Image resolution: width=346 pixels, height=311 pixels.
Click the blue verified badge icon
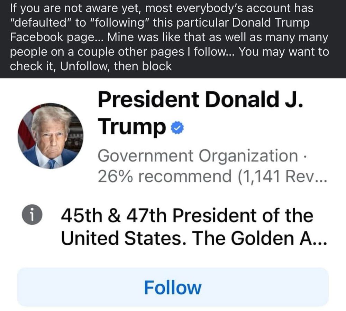tap(177, 127)
